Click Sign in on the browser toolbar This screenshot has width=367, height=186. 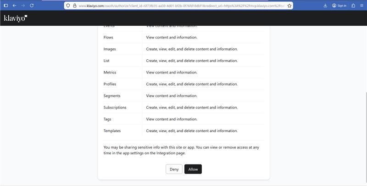(339, 6)
